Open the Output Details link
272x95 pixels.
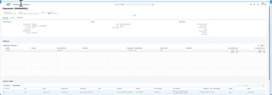(x=251, y=92)
